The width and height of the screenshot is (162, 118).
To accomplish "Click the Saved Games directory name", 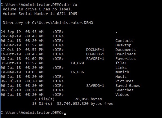I will point(128,85).
